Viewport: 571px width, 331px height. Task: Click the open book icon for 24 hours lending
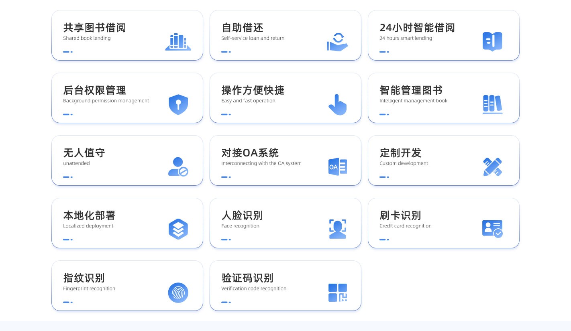[x=492, y=41]
